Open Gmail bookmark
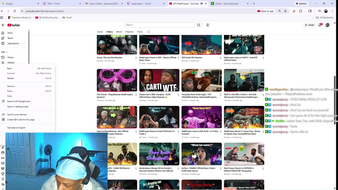This screenshot has height=190, width=338. click(67, 18)
